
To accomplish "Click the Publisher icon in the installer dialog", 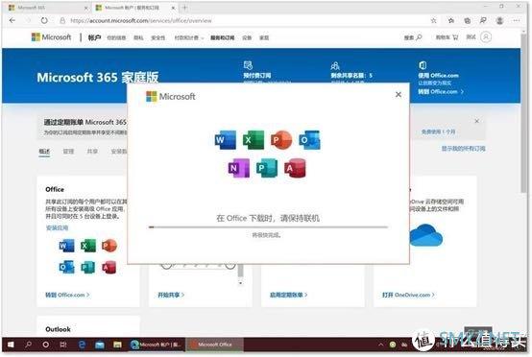I will pyautogui.click(x=267, y=168).
